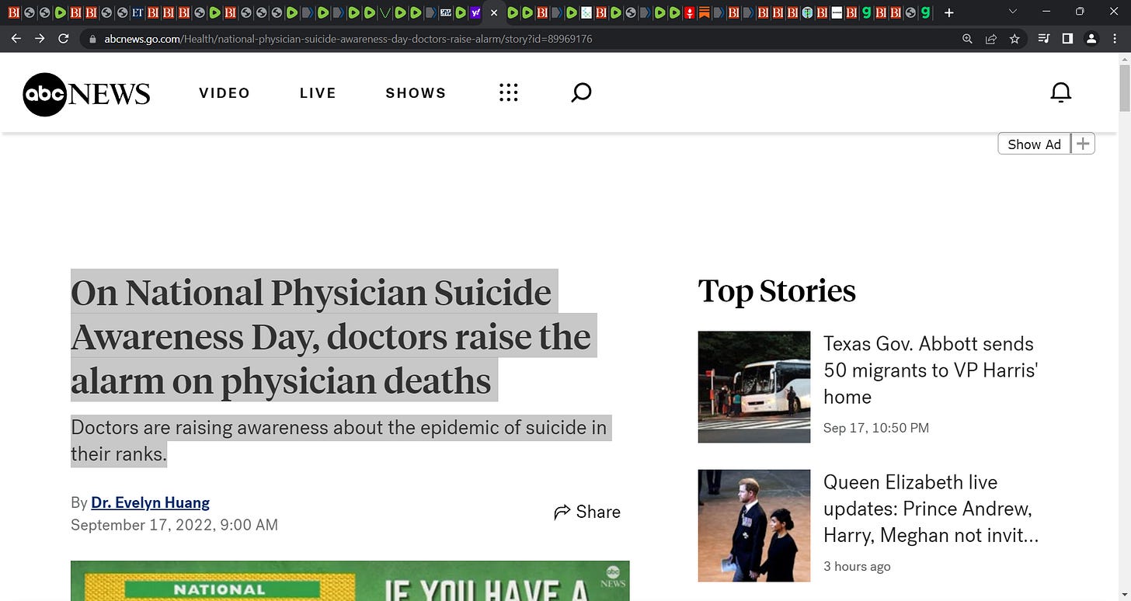1131x601 pixels.
Task: Open media controls music-list icon
Action: [x=1044, y=39]
